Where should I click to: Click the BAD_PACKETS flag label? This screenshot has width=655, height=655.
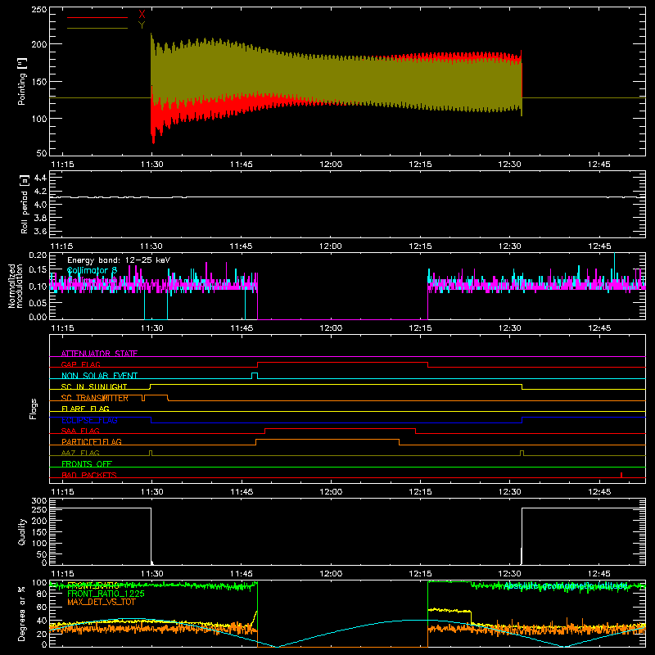[x=89, y=475]
